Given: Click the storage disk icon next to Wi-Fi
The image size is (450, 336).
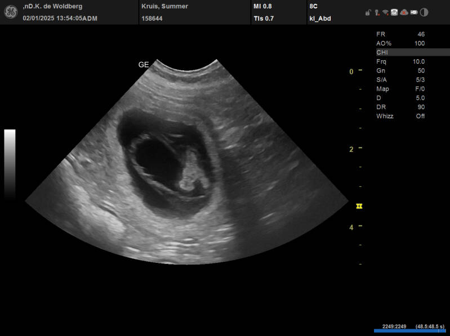Looking at the screenshot, I should tap(394, 12).
